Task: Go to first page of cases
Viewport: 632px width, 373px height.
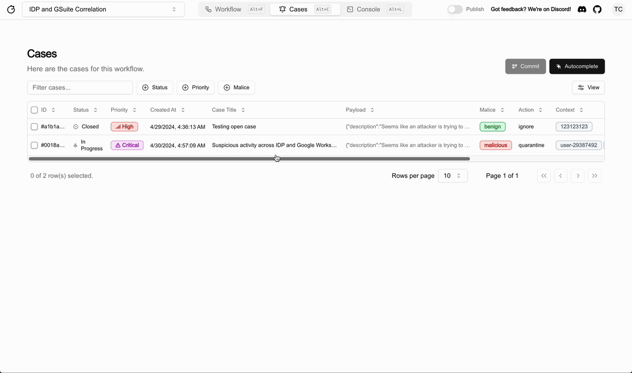Action: click(x=544, y=175)
